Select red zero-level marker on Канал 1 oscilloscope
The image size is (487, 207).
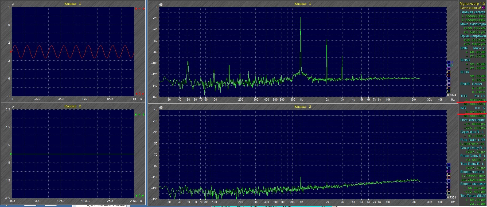(x=11, y=52)
